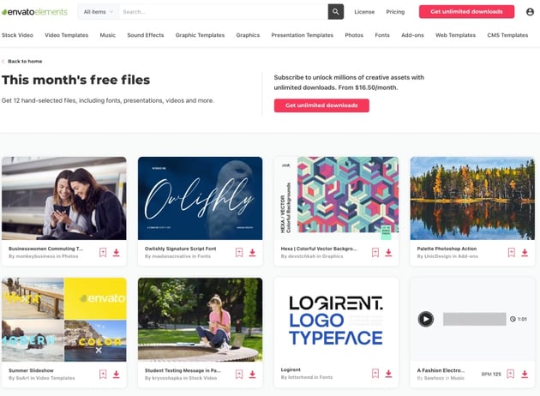Viewport: 540px width, 396px height.
Task: Focus the Search input field
Action: coord(223,12)
